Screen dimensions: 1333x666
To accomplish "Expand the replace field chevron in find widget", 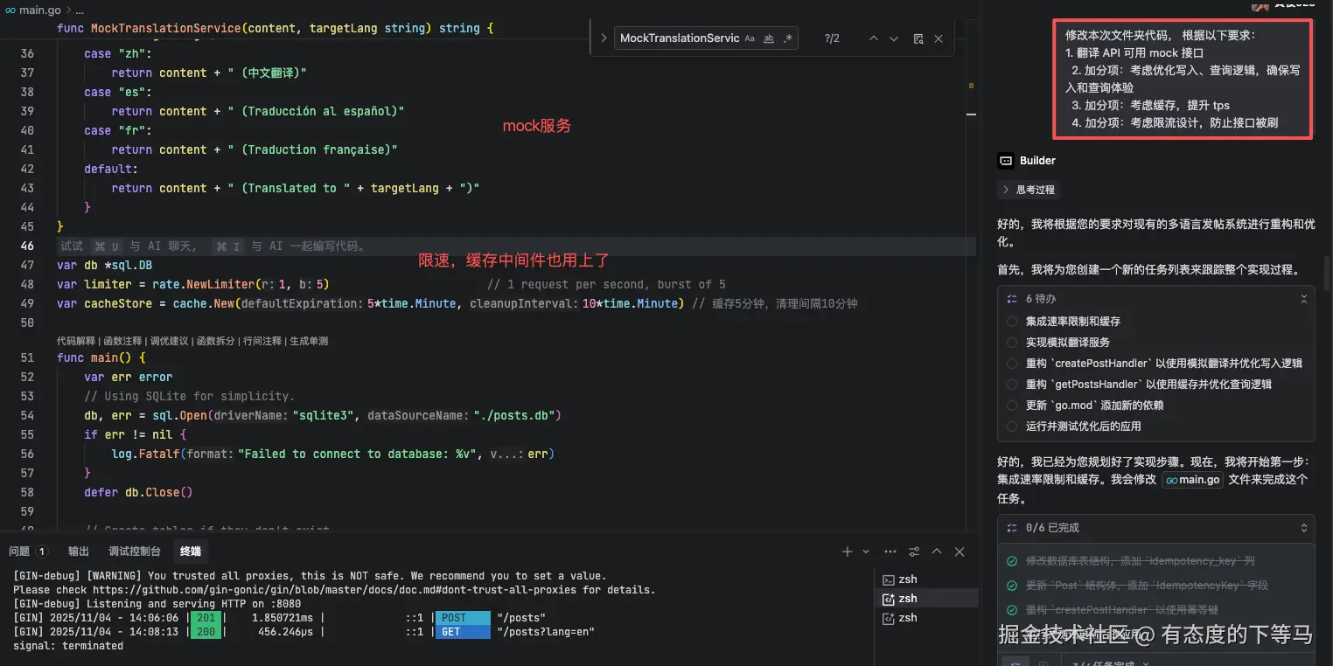I will click(604, 38).
